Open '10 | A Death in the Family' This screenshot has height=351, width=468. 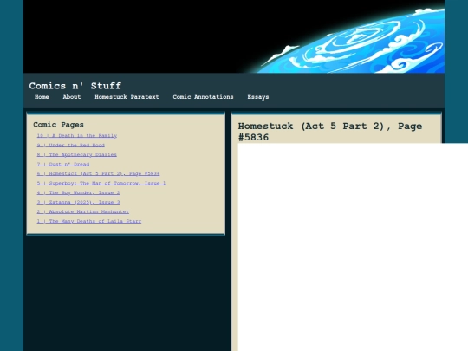pos(77,136)
